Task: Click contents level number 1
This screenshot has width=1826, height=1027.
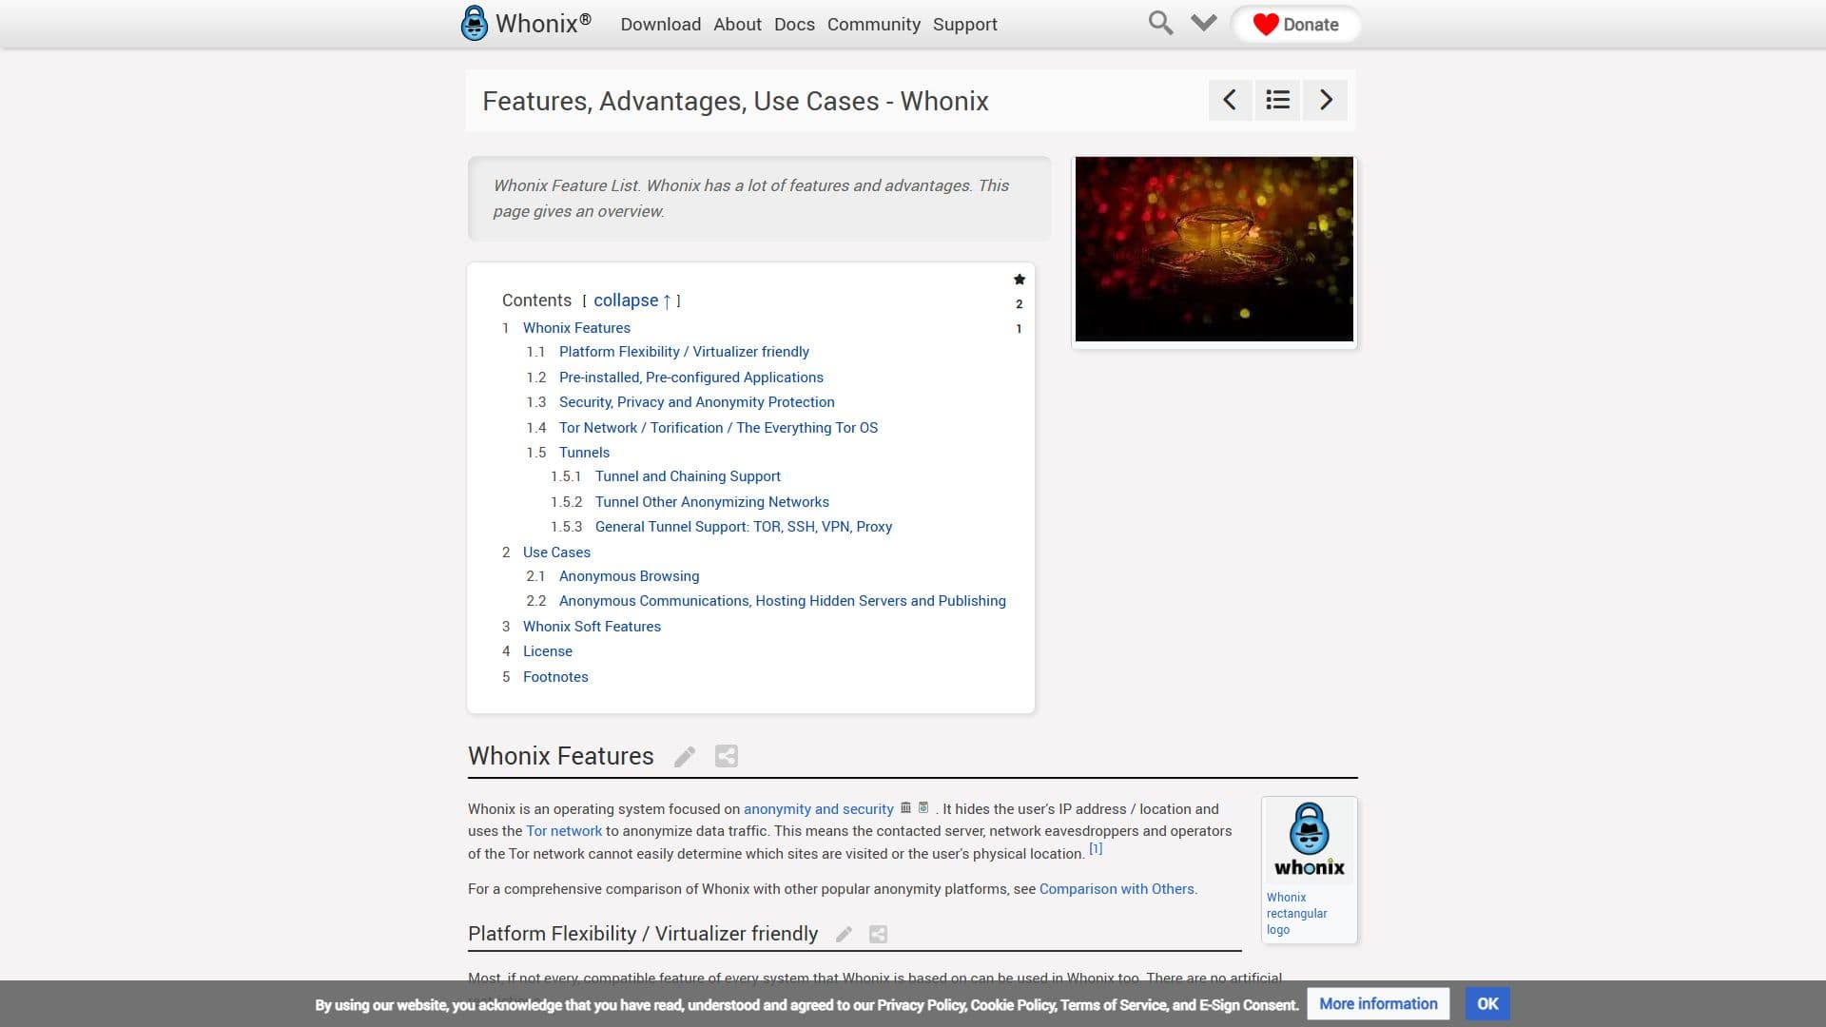Action: (1020, 329)
